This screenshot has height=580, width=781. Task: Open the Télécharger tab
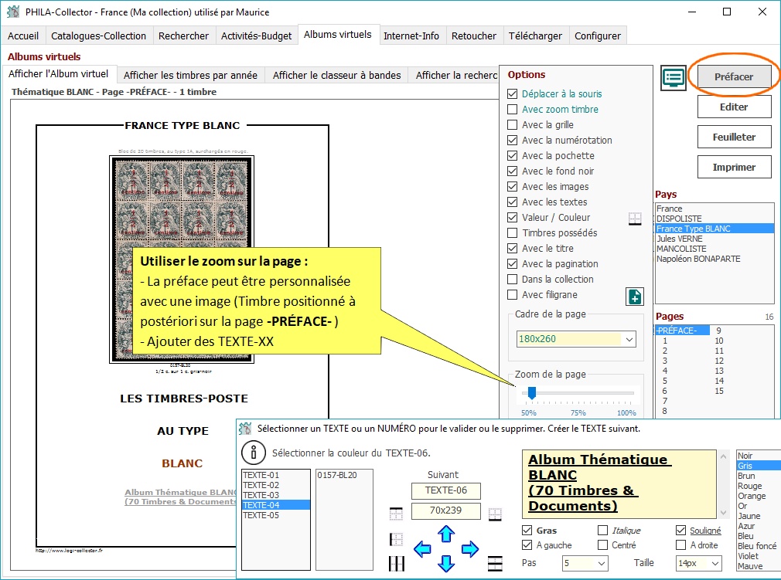tap(535, 36)
